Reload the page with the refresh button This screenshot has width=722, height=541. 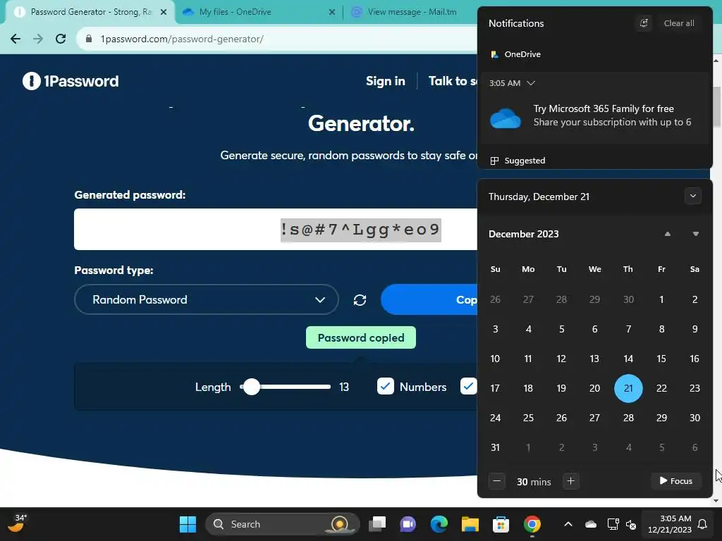pyautogui.click(x=61, y=39)
